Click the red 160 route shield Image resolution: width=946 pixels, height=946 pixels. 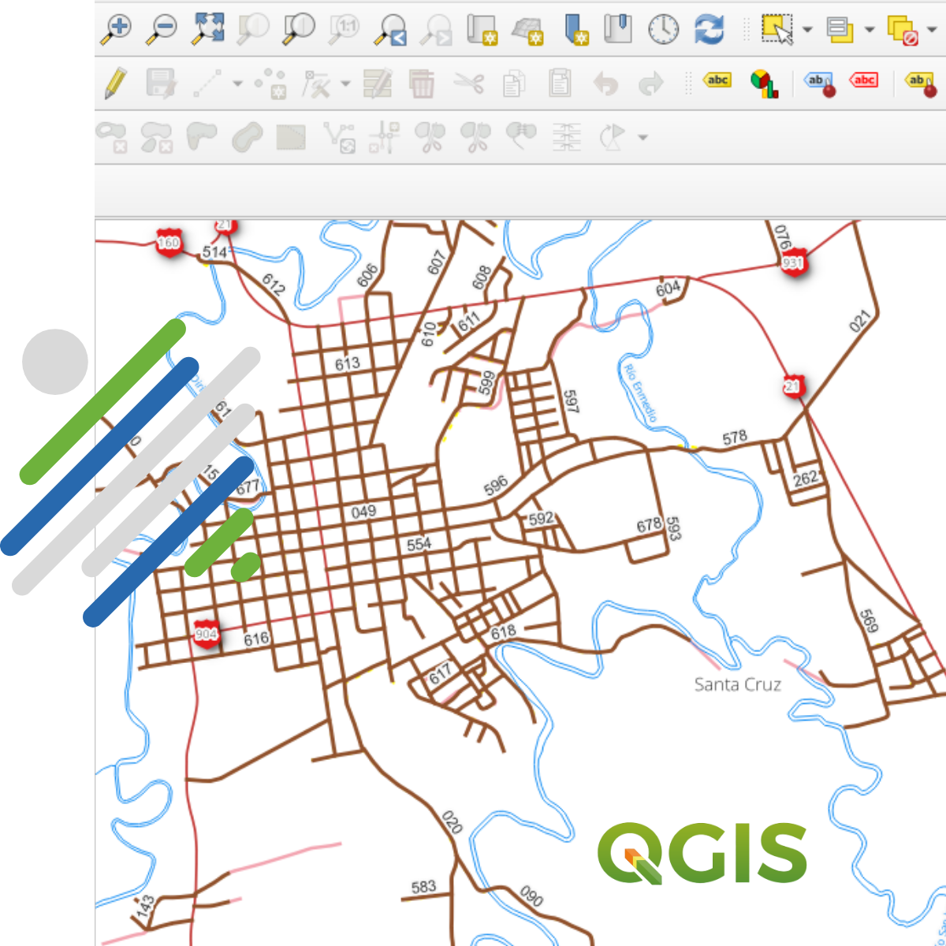[169, 243]
